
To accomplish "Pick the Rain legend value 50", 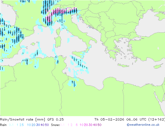I will tap(47, 125).
